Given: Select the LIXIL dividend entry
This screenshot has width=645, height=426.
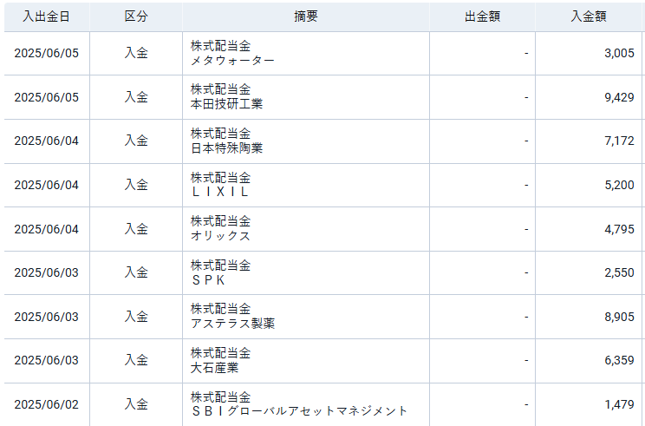Looking at the screenshot, I should coord(322,185).
